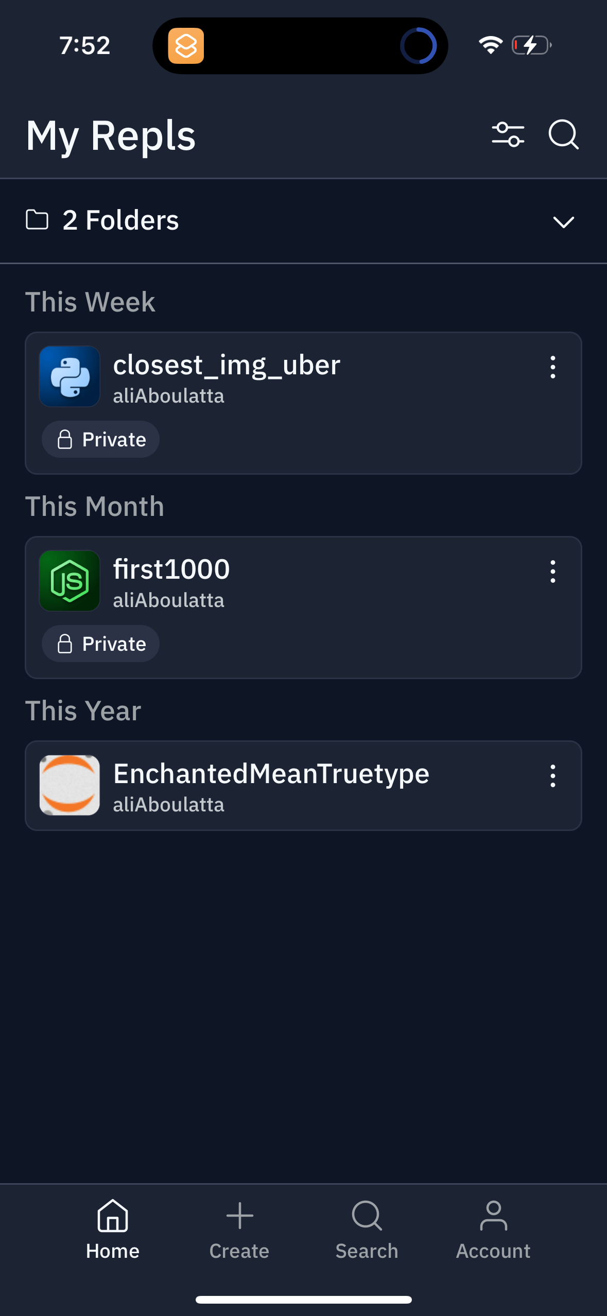The width and height of the screenshot is (607, 1316).
Task: Open more options menu for first1000
Action: click(552, 572)
